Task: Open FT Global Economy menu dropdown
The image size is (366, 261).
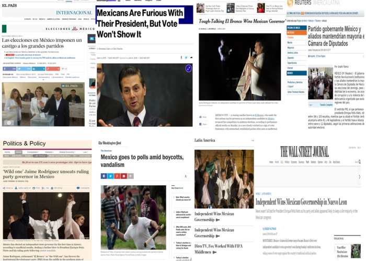Action: click(x=67, y=152)
